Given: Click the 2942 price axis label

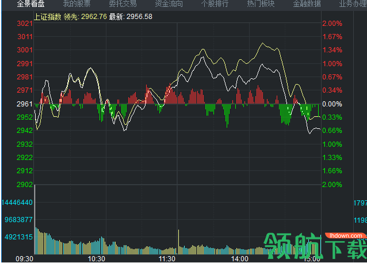Looking at the screenshot, I should coord(25,131).
